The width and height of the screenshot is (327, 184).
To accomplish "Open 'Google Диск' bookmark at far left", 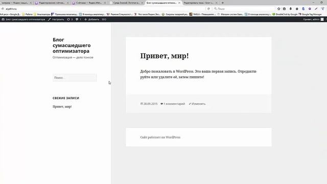I will (10, 14).
